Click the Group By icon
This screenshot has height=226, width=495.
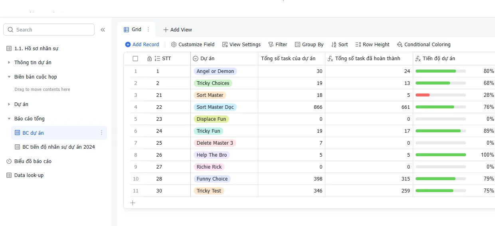click(x=297, y=45)
